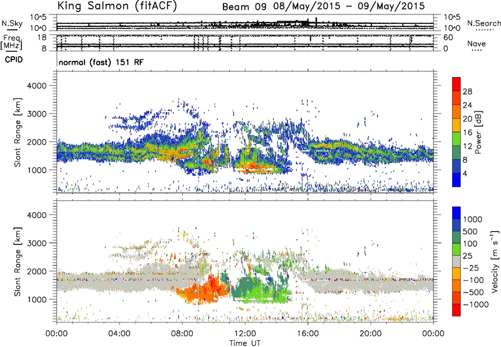Click the -25 tick on Velocity colorbar
The image size is (501, 347).
(471, 267)
